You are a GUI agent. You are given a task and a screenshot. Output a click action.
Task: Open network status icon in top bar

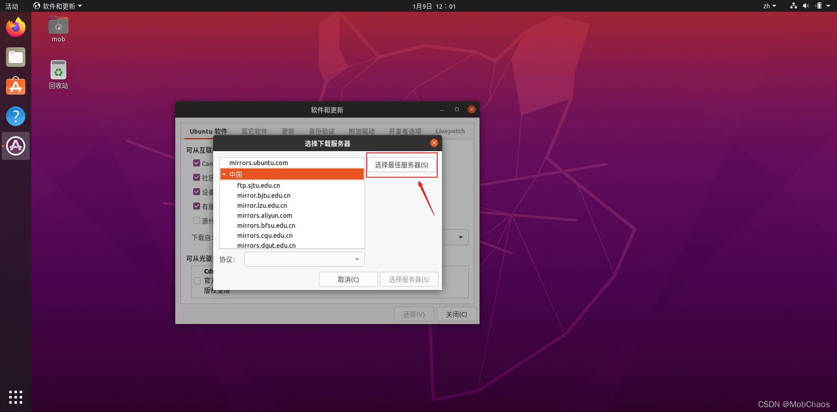coord(793,6)
